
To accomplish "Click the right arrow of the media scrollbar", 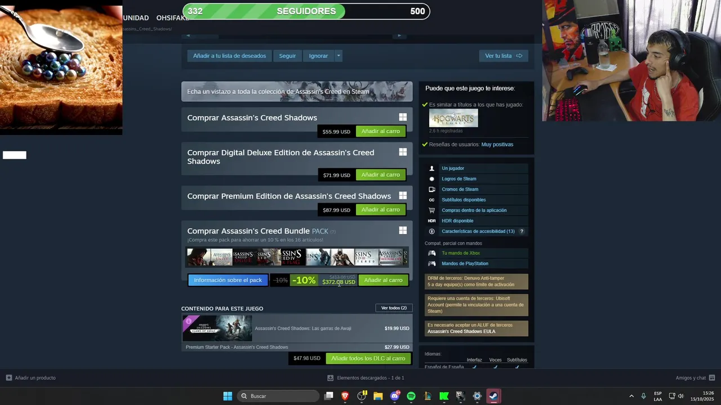I will pyautogui.click(x=399, y=35).
